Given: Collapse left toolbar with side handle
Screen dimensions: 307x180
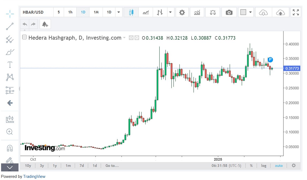Looking at the screenshot, I should 19,89.
